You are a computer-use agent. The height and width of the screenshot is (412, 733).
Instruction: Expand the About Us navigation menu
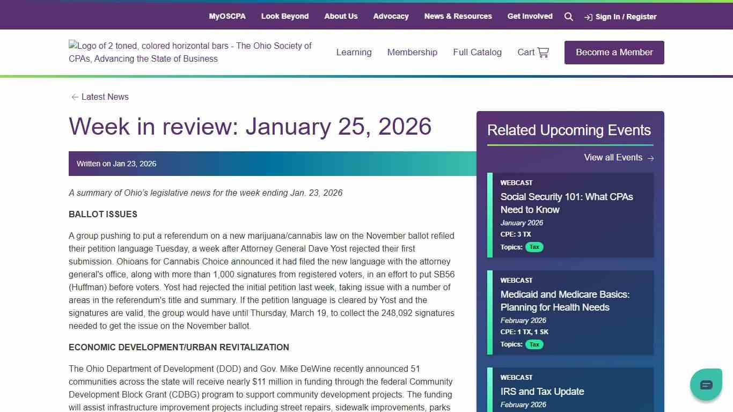[341, 16]
